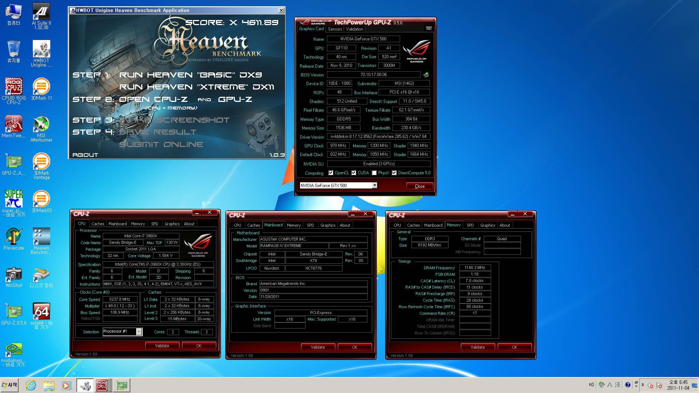Click OK in the Mainboard CPU-Z window
699x393 pixels.
click(355, 347)
